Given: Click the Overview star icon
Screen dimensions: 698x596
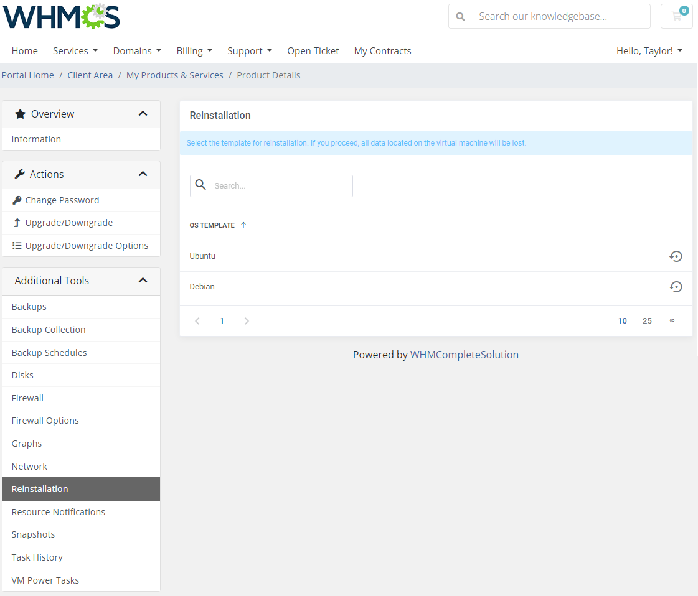Looking at the screenshot, I should click(x=20, y=114).
